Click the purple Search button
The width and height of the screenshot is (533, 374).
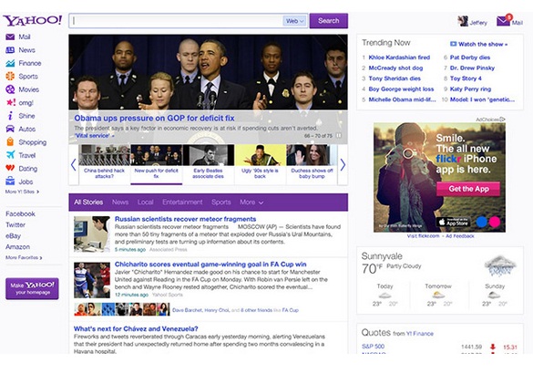tap(329, 21)
